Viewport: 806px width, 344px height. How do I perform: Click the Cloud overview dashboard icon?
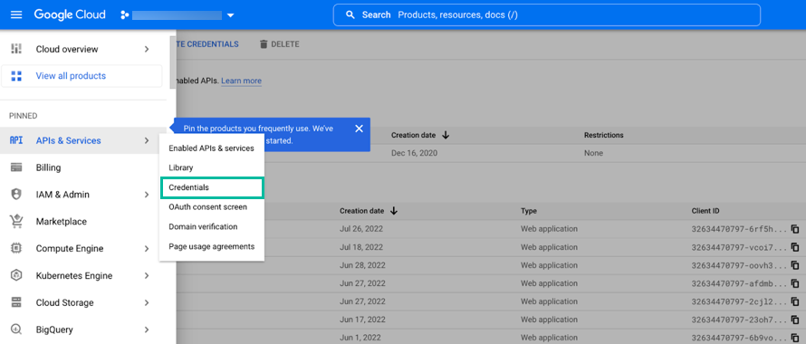click(16, 50)
